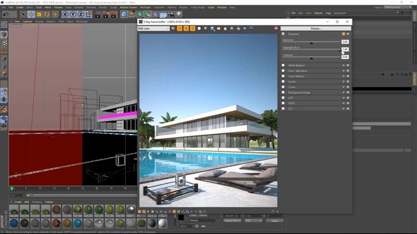
Task: Click the Exposure slider handle
Action: point(311,43)
